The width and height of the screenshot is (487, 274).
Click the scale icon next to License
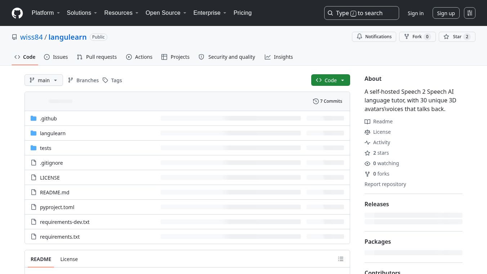tap(367, 132)
